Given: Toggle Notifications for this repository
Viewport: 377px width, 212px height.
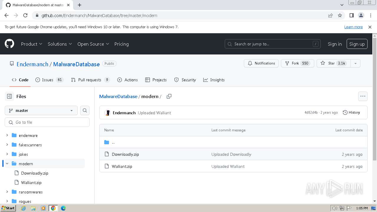Looking at the screenshot, I should point(261,63).
